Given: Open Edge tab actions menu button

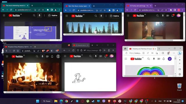Looking at the screenshot, I should coord(125,49).
